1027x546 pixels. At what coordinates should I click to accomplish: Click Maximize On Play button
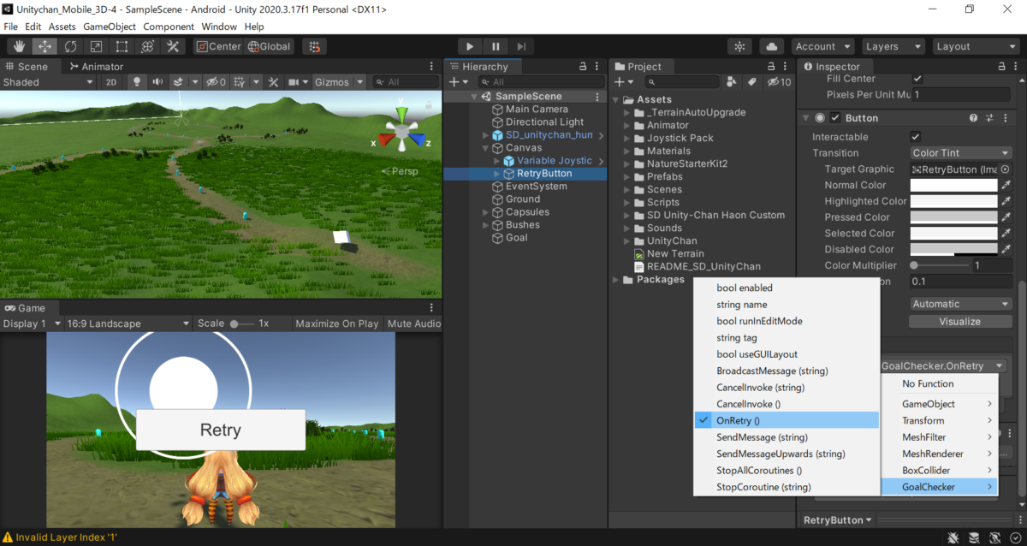pyautogui.click(x=337, y=323)
